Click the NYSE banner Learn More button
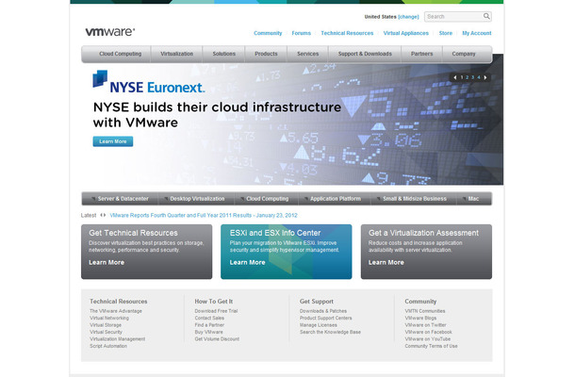The width and height of the screenshot is (575, 377). tap(113, 141)
